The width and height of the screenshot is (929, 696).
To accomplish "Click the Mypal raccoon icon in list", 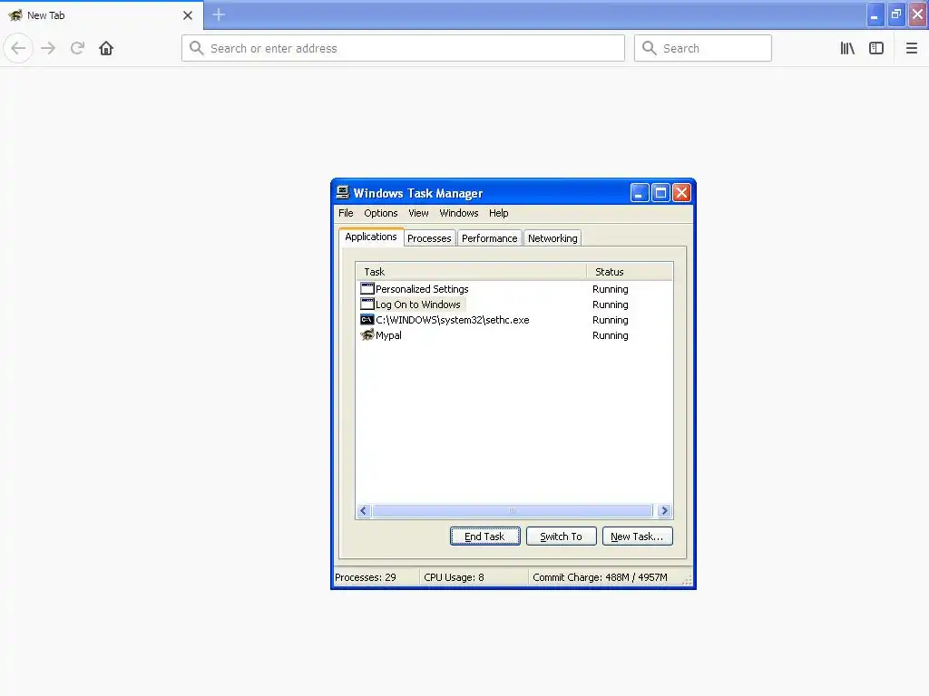I will 367,334.
